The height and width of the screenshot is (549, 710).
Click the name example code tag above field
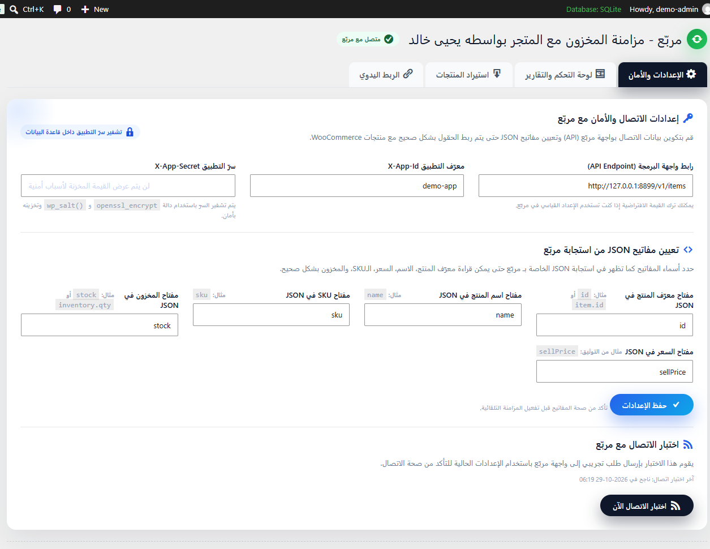(x=375, y=295)
